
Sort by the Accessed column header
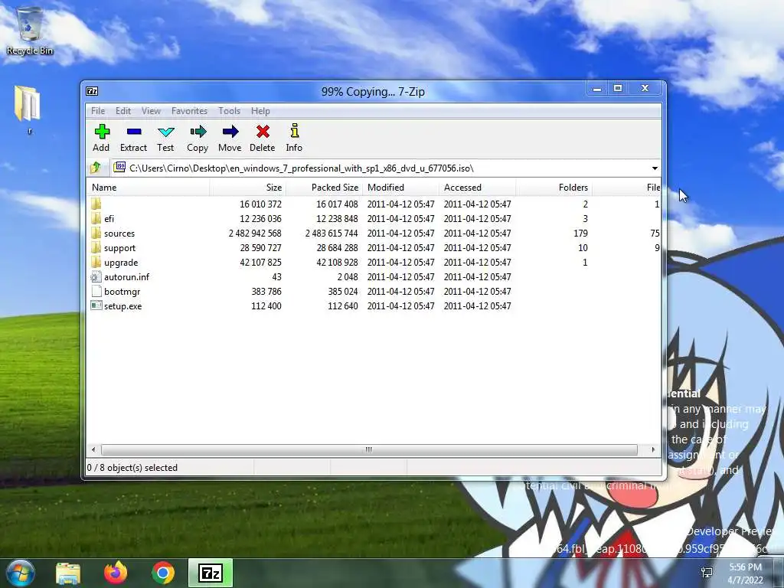click(478, 188)
